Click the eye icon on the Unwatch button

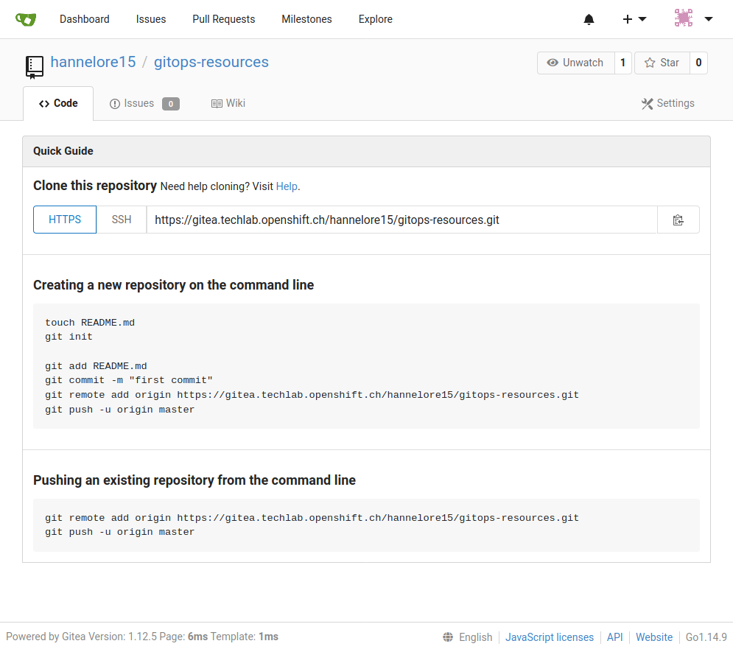click(553, 63)
